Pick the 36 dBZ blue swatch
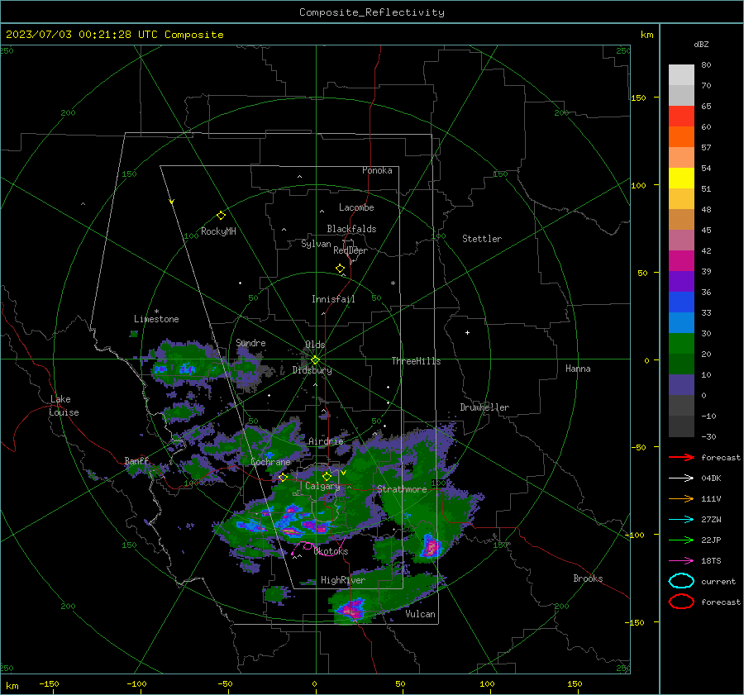Viewport: 744px width, 695px height. point(681,302)
